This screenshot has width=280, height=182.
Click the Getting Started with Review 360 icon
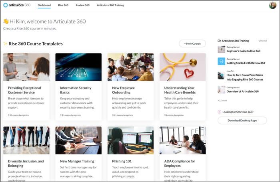(x=221, y=61)
